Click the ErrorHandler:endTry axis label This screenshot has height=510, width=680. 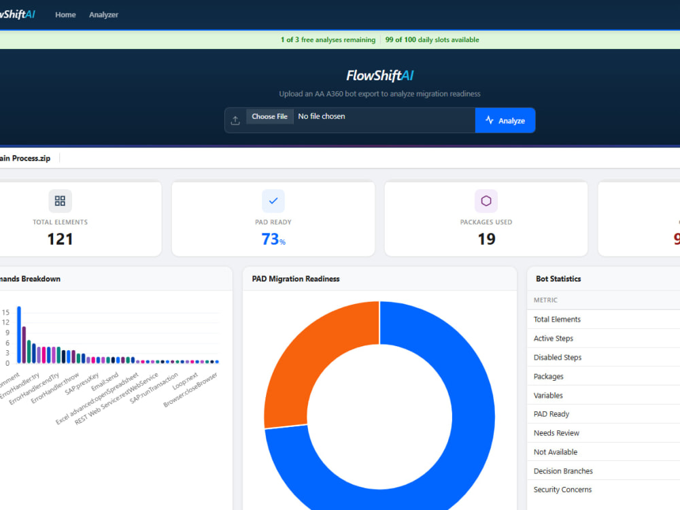click(34, 388)
